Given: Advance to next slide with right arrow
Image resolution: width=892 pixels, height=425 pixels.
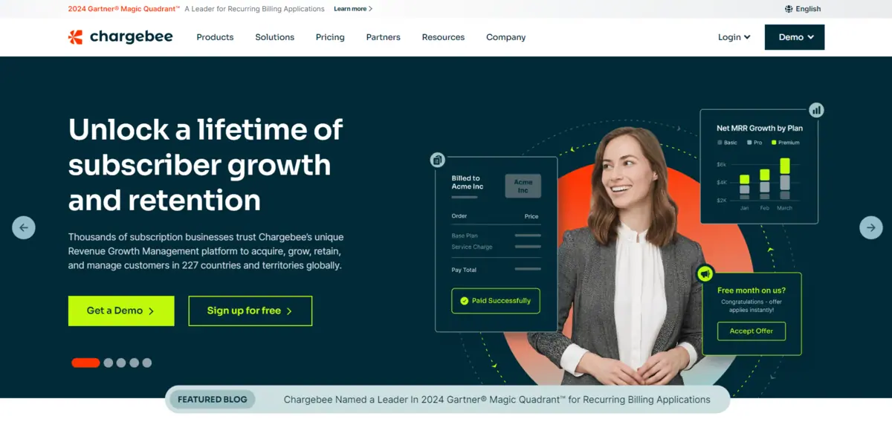Looking at the screenshot, I should point(871,227).
